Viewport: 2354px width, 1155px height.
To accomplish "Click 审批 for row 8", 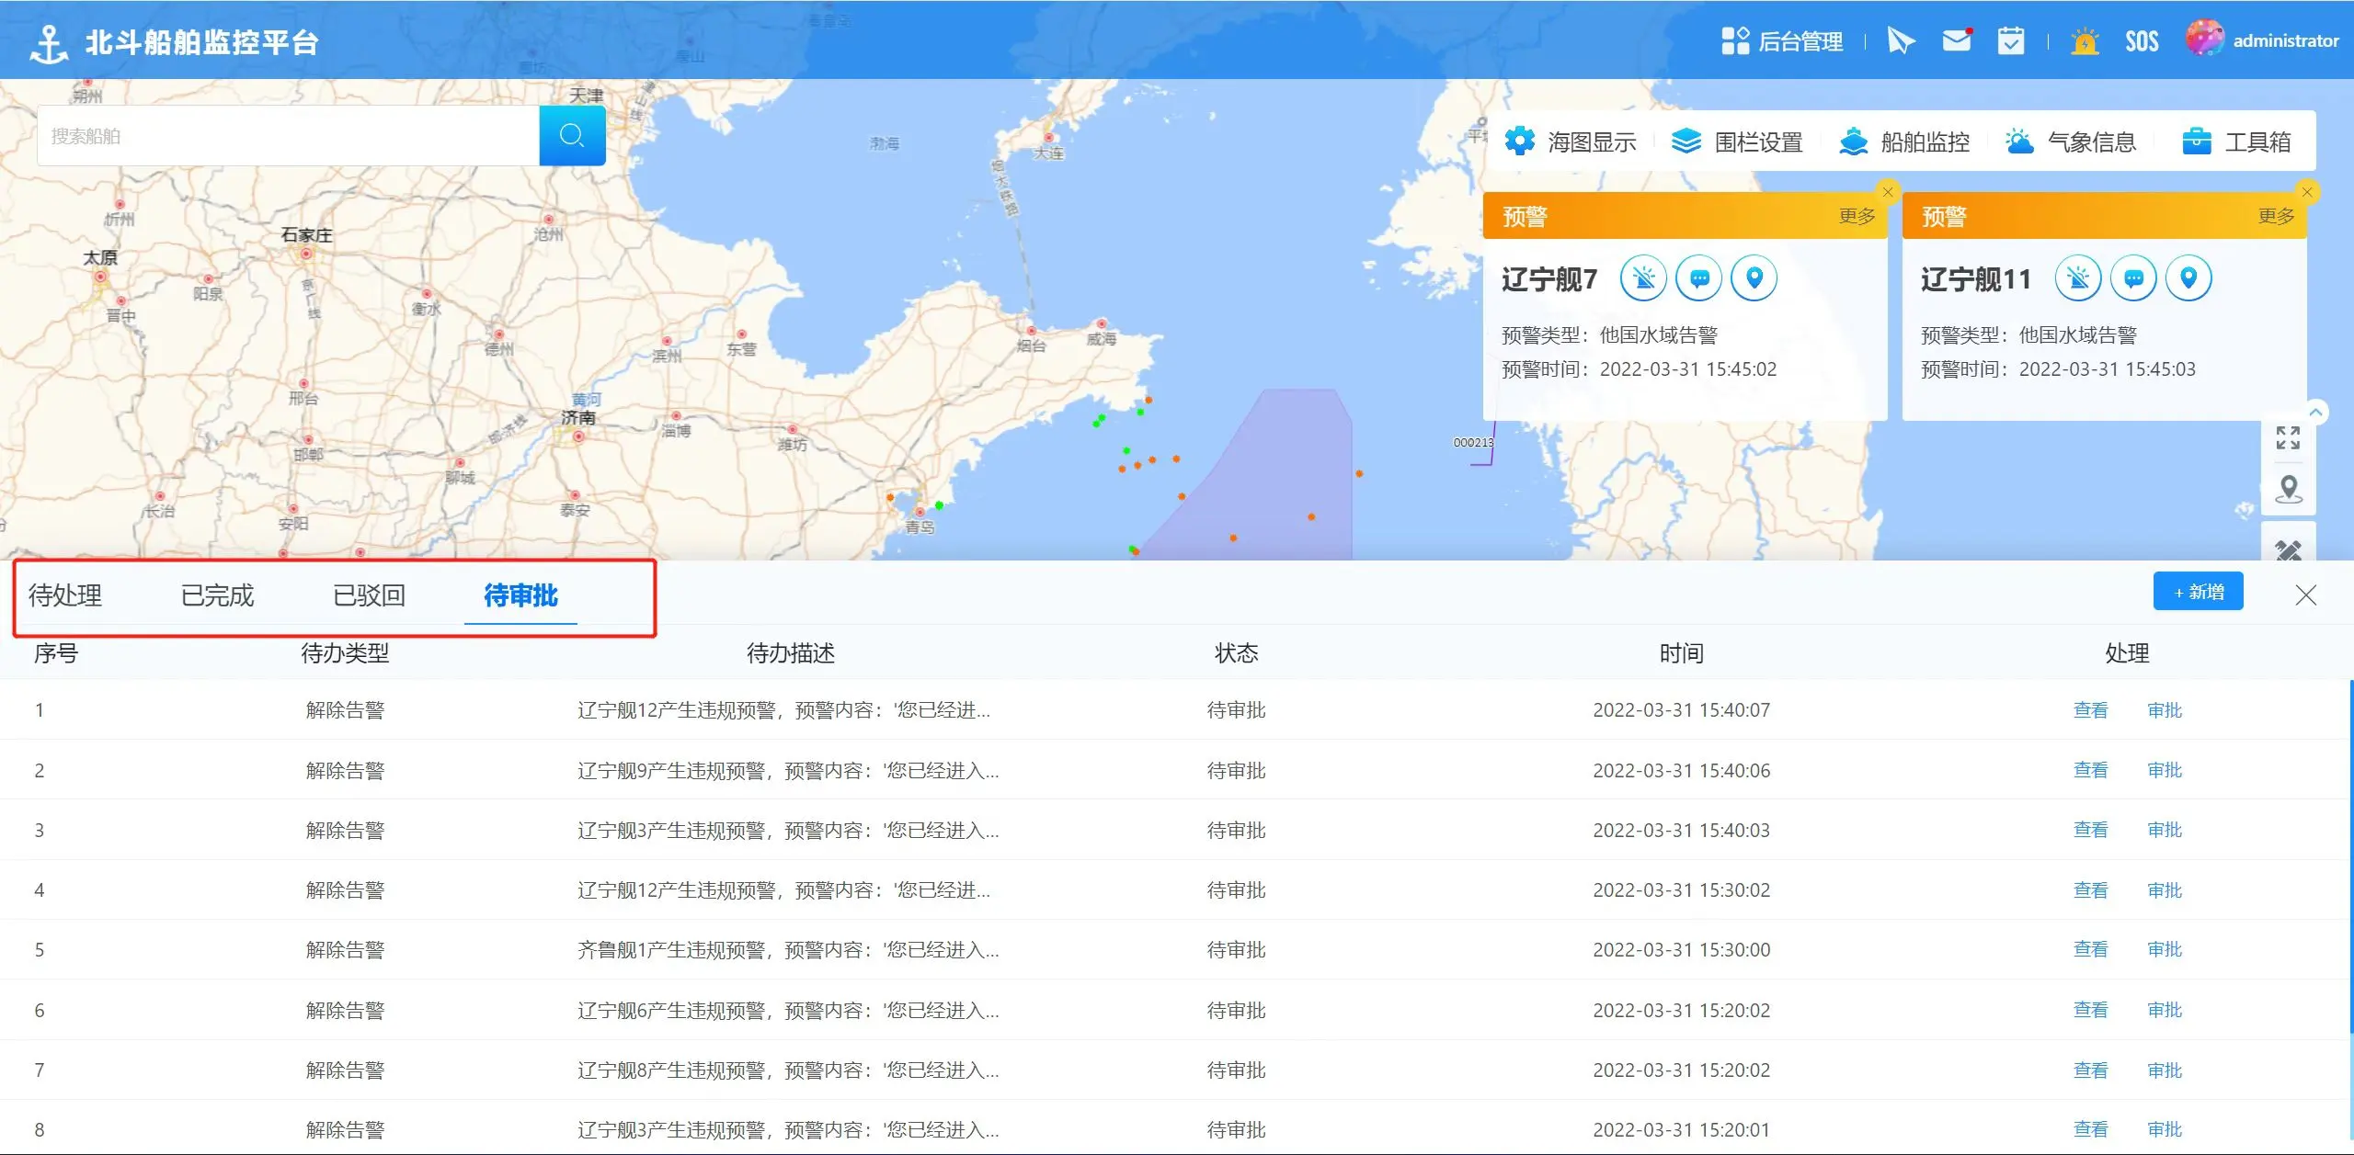I will tap(2165, 1129).
